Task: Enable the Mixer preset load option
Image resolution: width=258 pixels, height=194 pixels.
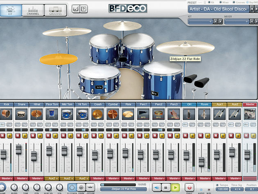Action: pyautogui.click(x=220, y=2)
